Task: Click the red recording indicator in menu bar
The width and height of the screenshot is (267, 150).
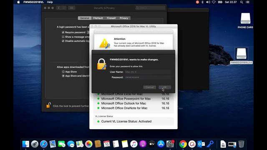Action: coord(197,2)
